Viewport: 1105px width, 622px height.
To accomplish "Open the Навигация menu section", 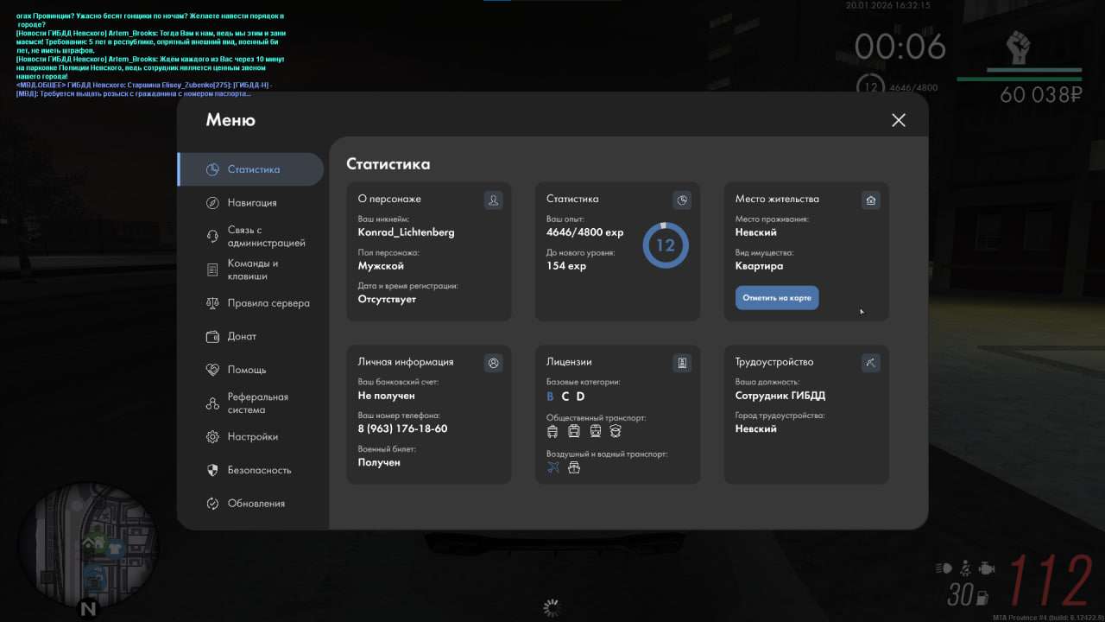I will (x=251, y=203).
